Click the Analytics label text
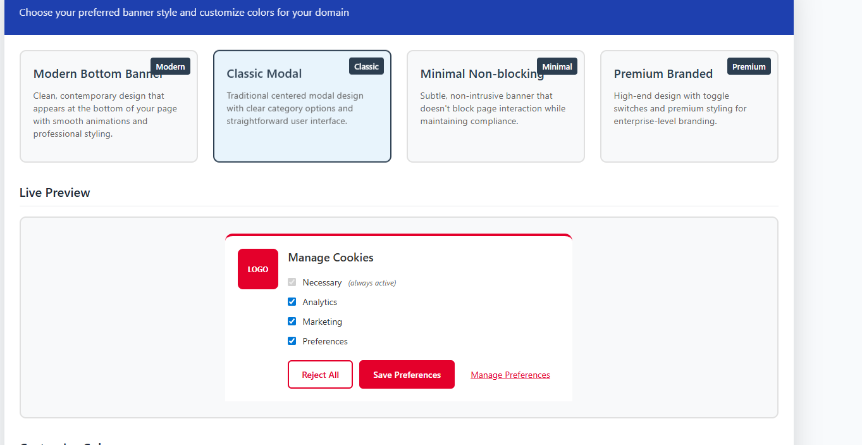Image resolution: width=862 pixels, height=445 pixels. click(319, 302)
